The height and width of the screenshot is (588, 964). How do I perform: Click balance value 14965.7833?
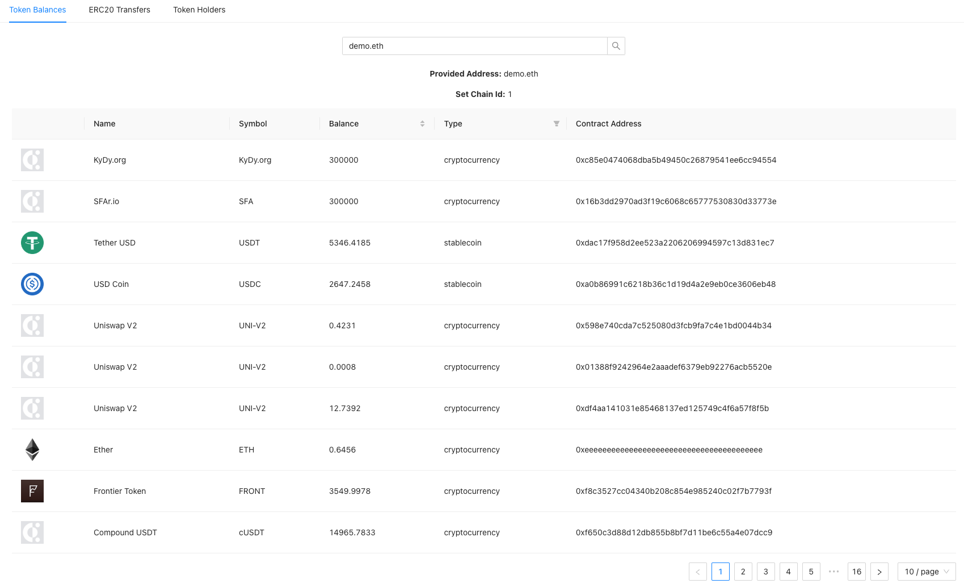click(x=352, y=532)
